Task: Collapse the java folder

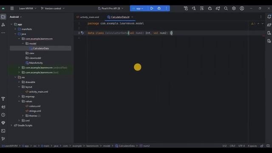Action: click(15, 34)
